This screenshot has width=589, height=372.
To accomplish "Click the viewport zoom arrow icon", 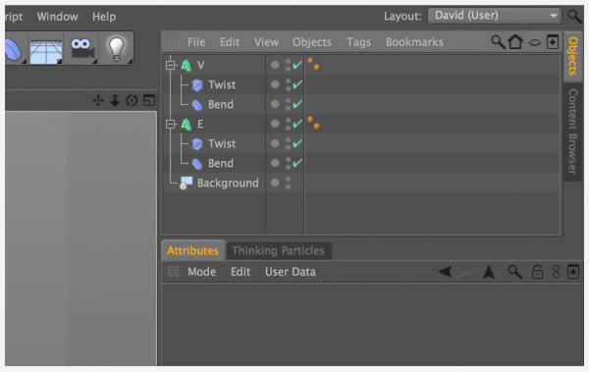I will [x=115, y=100].
